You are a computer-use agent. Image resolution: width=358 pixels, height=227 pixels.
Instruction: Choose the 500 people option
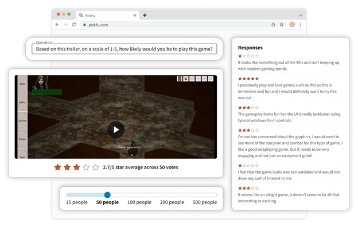[205, 202]
